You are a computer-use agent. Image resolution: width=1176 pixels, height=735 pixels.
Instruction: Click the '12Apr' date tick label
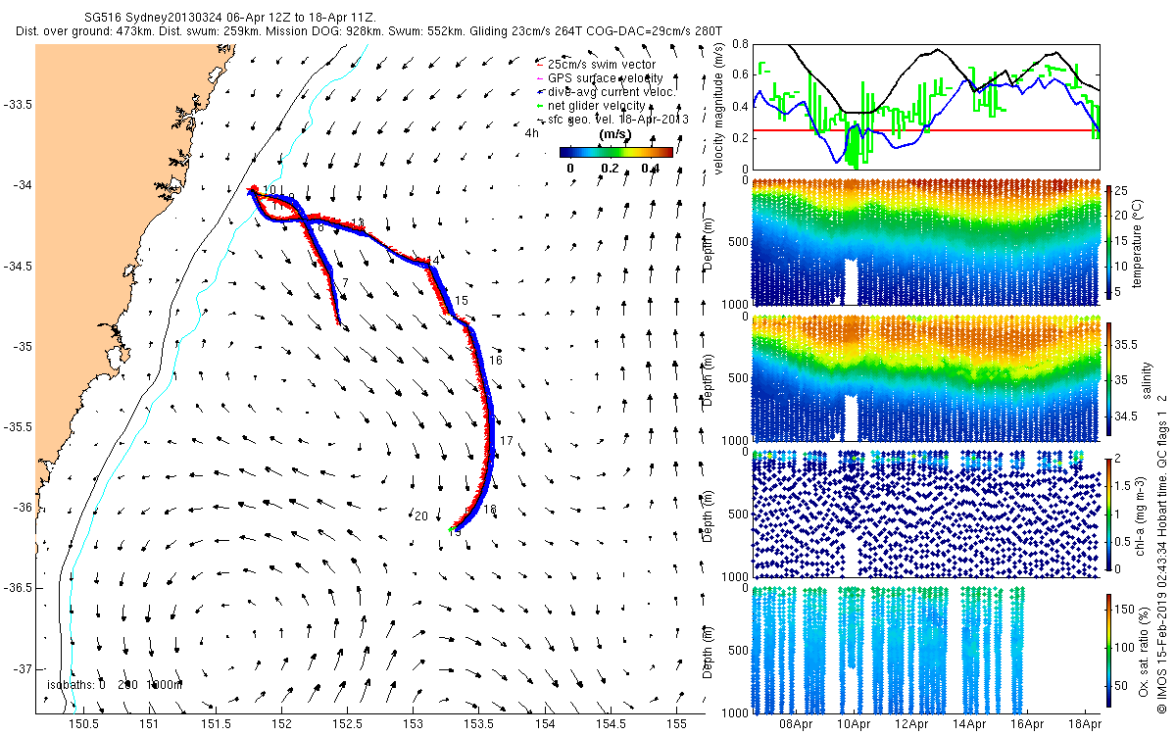click(x=911, y=723)
